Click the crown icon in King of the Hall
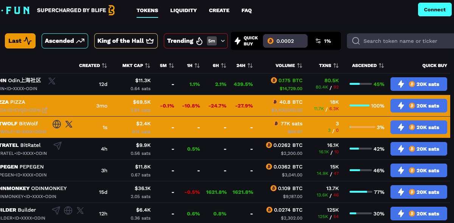 150,41
